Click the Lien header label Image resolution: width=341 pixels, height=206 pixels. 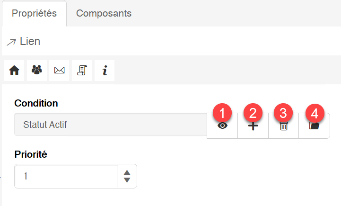pyautogui.click(x=29, y=41)
